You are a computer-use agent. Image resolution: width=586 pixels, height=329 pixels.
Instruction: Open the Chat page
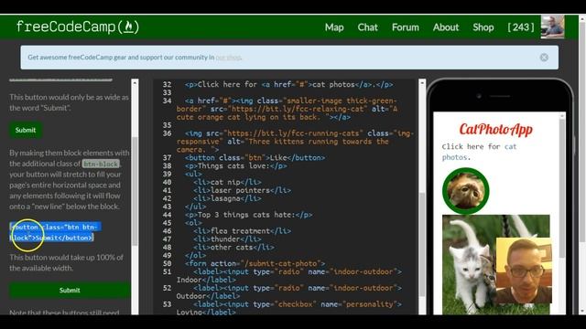(368, 27)
